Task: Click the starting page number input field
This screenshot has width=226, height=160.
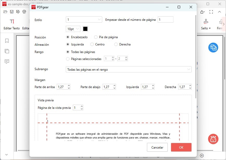Action: tap(165, 19)
